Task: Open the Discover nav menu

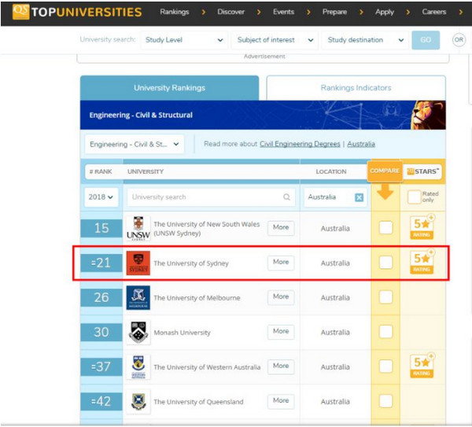Action: point(230,12)
